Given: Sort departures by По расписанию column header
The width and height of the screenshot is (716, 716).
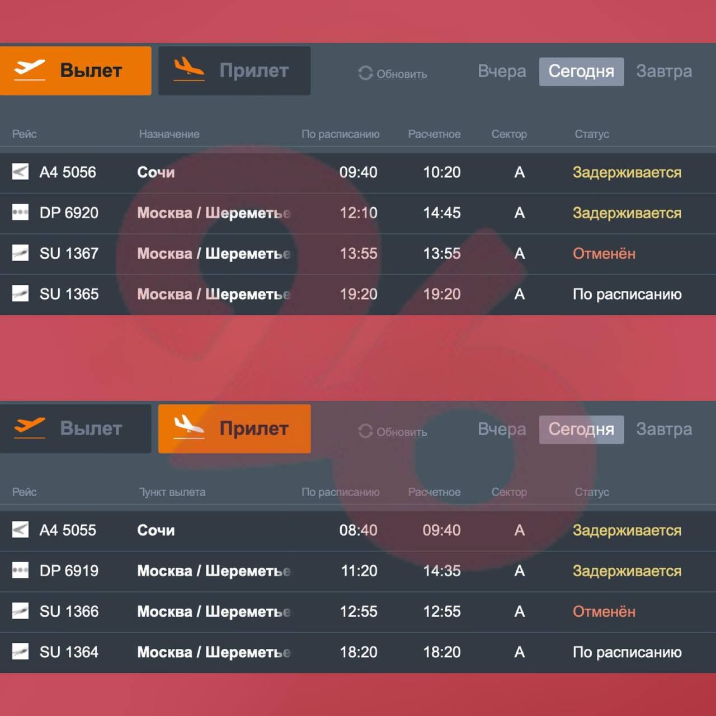Looking at the screenshot, I should tap(340, 134).
